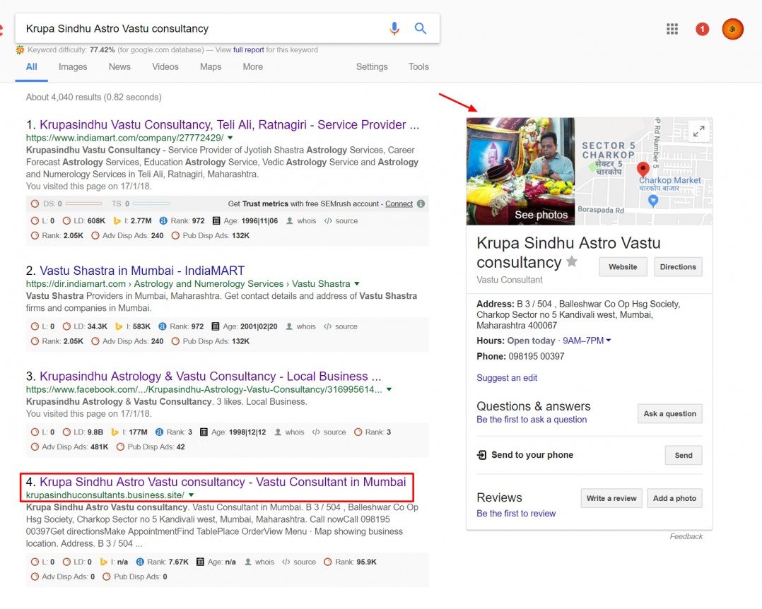This screenshot has height=609, width=762.
Task: Open the Suggest an edit link
Action: (507, 377)
